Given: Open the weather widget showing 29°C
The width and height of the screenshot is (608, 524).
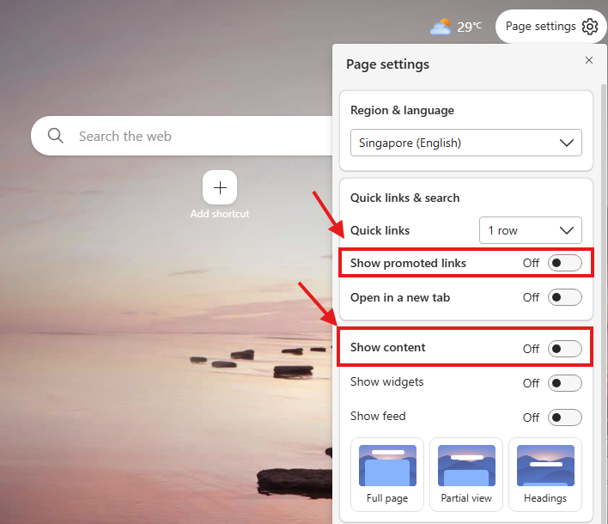Looking at the screenshot, I should coord(456,27).
